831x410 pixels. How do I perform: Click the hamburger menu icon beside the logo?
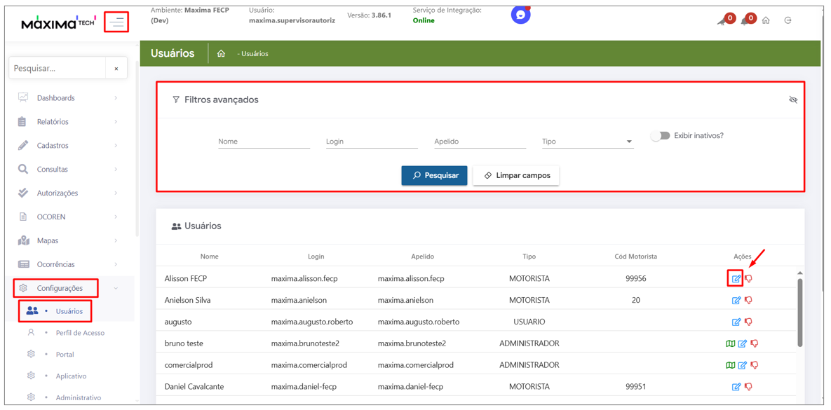click(116, 22)
